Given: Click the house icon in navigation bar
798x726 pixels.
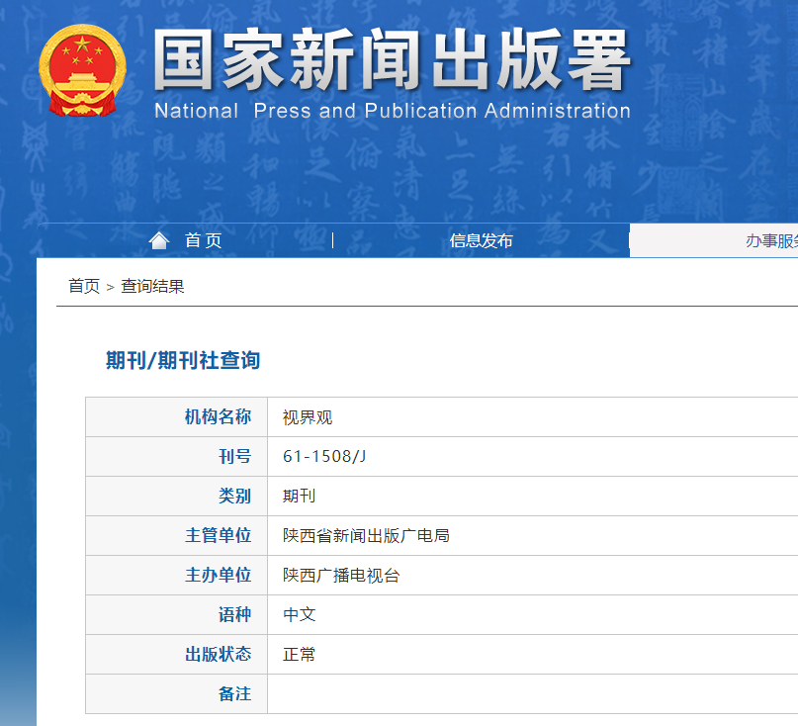Looking at the screenshot, I should (x=158, y=240).
